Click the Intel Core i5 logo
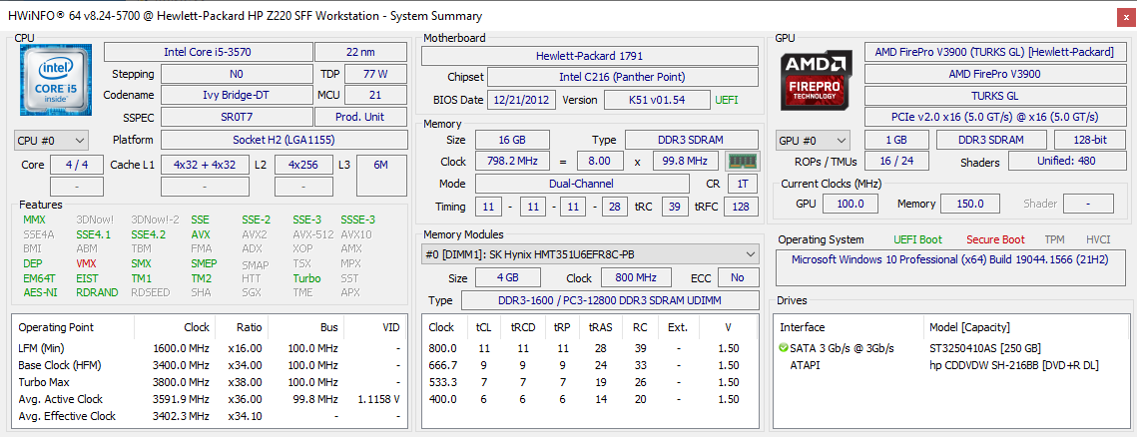 57,81
